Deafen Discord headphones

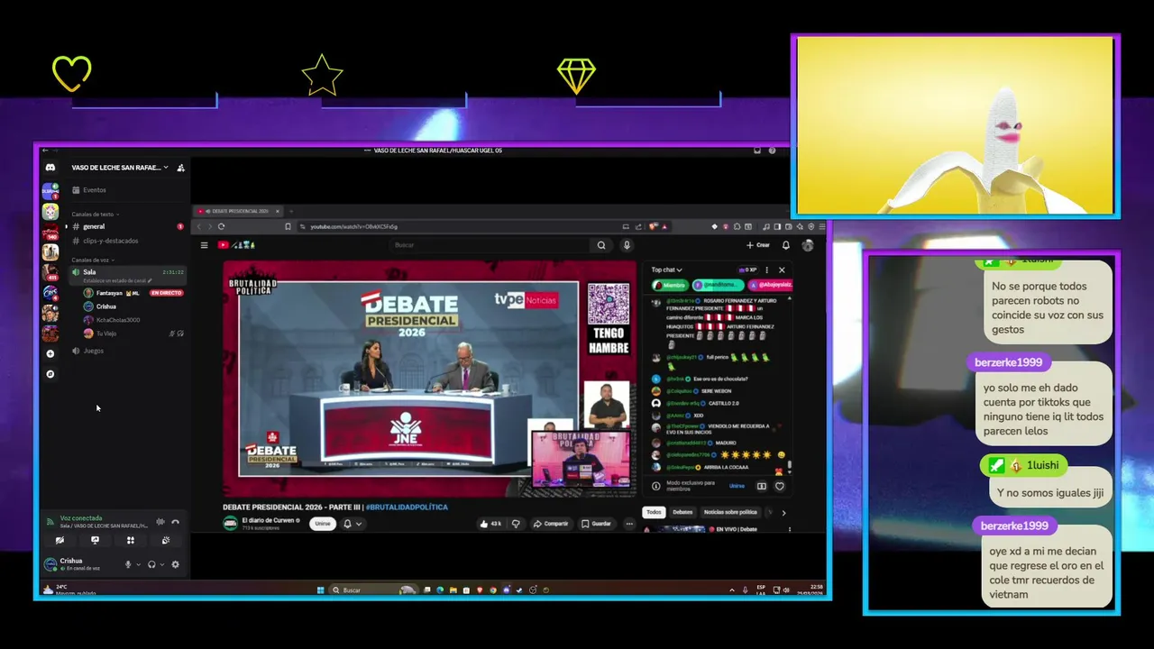click(x=151, y=564)
